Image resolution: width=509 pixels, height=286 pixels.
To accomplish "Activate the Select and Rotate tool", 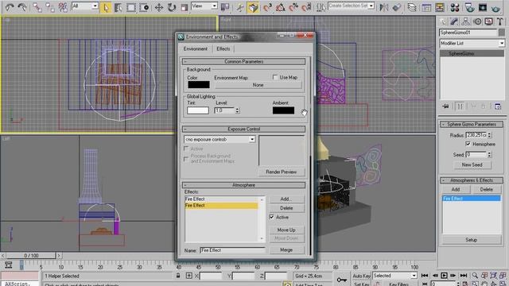I will (172, 7).
